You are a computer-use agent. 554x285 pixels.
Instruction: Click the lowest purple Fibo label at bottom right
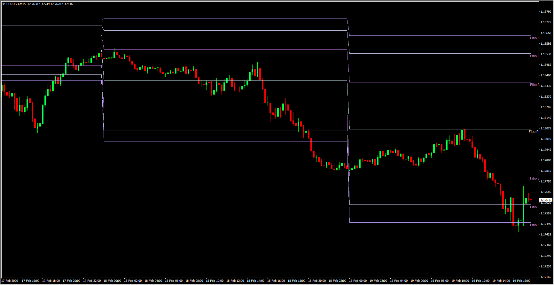pos(534,225)
